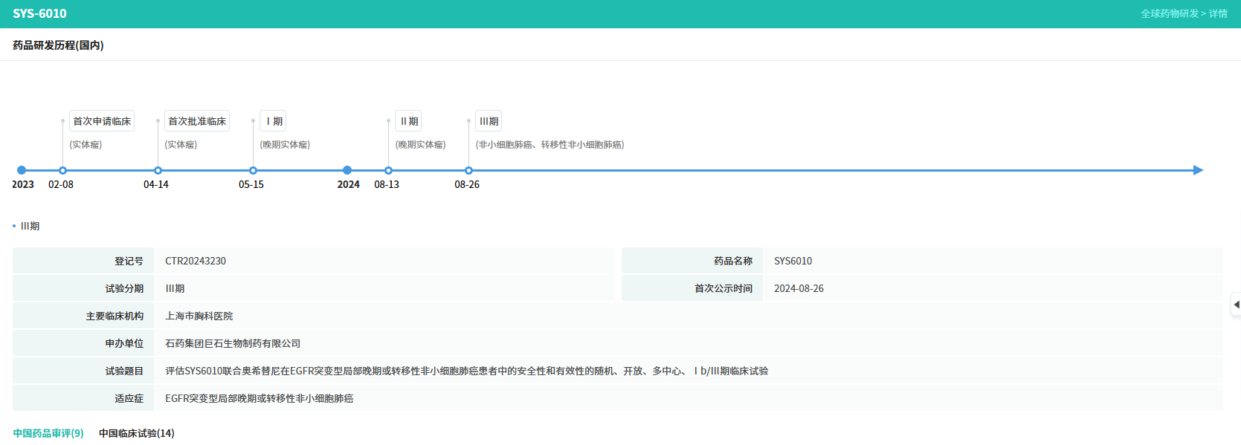The width and height of the screenshot is (1241, 445).
Task: Click registration number CTR20243230
Action: tap(196, 261)
